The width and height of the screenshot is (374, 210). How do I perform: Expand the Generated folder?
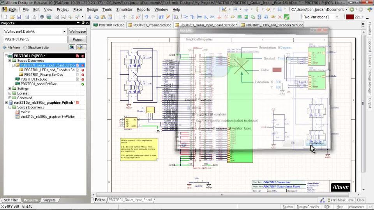click(10, 98)
